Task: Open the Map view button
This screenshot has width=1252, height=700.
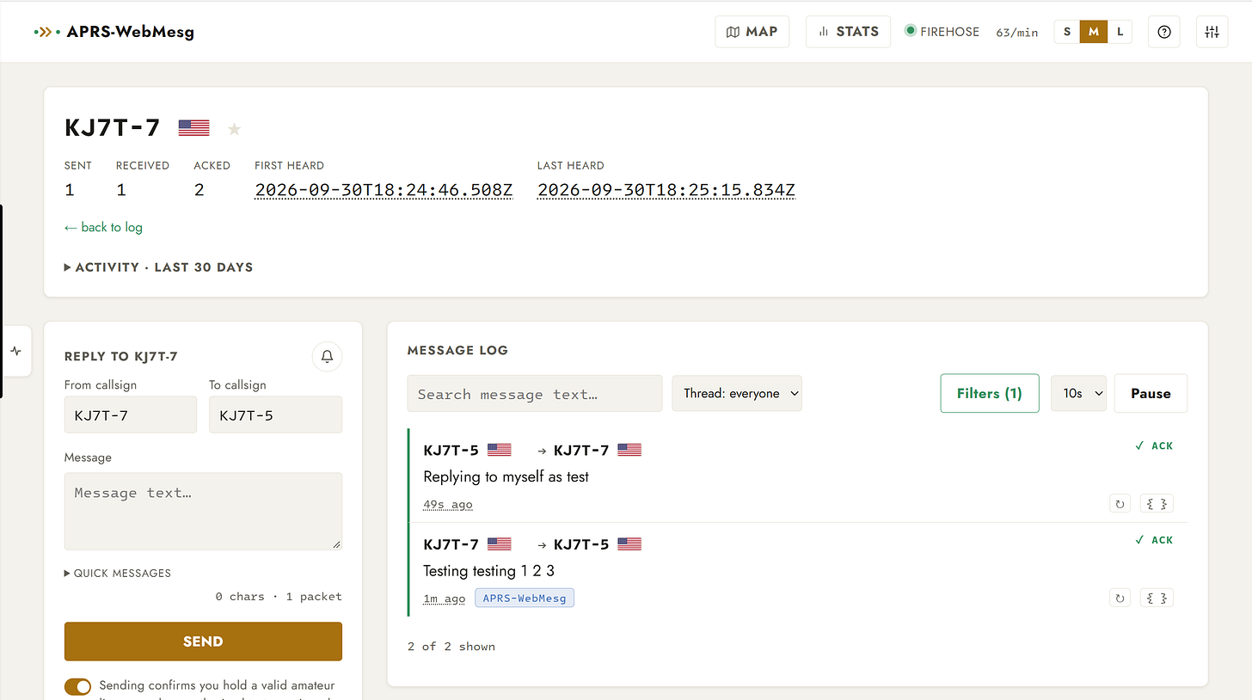Action: 752,32
